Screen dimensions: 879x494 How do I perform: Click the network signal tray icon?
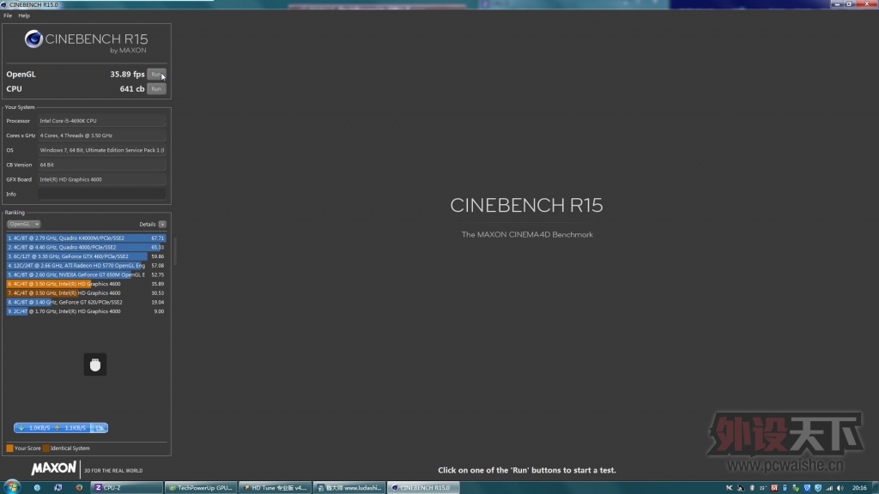click(829, 488)
